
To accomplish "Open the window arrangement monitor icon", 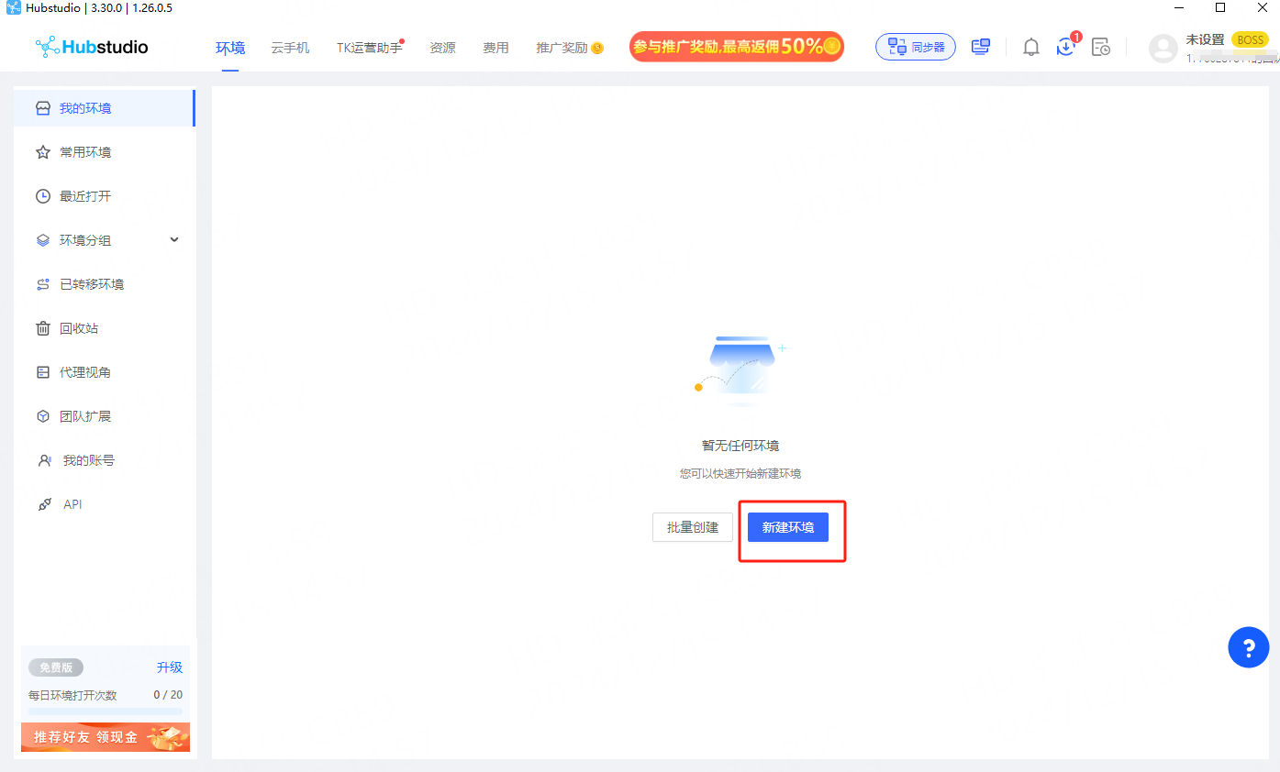I will click(981, 47).
